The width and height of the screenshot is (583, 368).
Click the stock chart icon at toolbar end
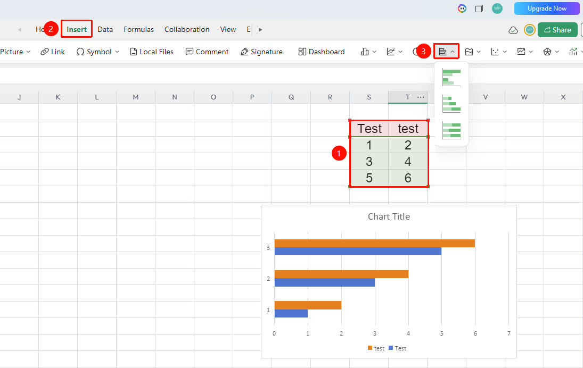click(573, 52)
